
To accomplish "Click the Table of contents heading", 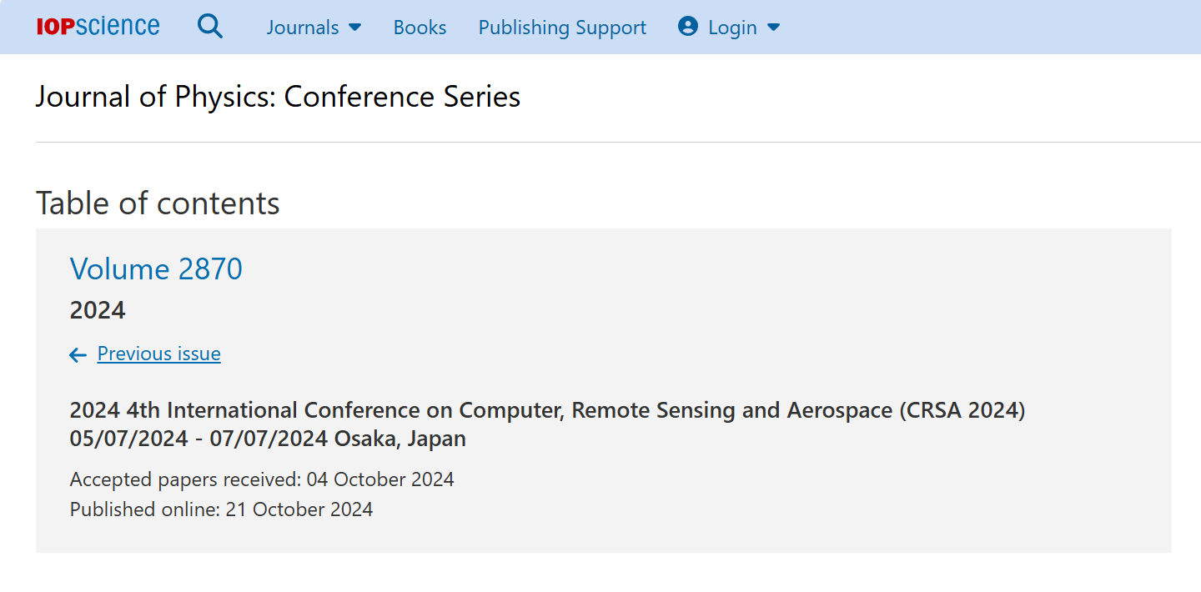I will pos(158,203).
